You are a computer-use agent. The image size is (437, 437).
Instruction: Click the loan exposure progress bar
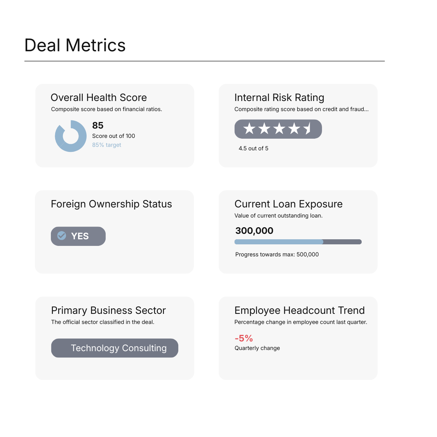298,242
